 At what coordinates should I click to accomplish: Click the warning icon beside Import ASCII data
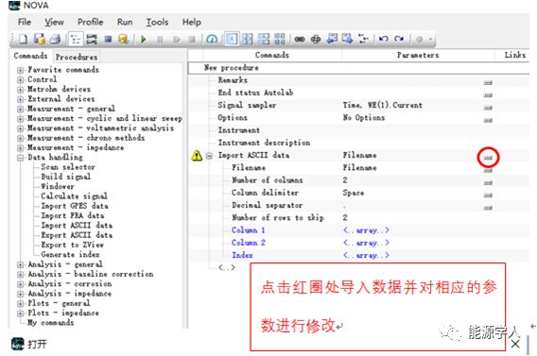[x=197, y=156]
